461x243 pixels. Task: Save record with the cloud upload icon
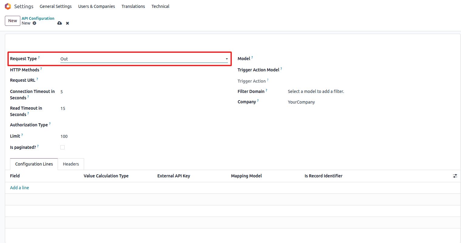pos(59,23)
